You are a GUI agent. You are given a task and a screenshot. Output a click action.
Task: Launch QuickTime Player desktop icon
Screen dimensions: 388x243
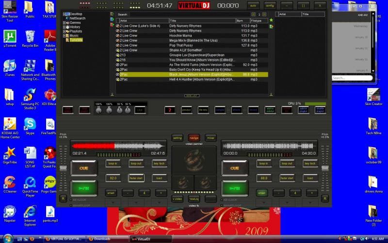pos(30,186)
